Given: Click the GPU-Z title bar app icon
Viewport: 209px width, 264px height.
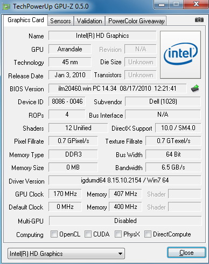Looking at the screenshot, I should (x=6, y=6).
